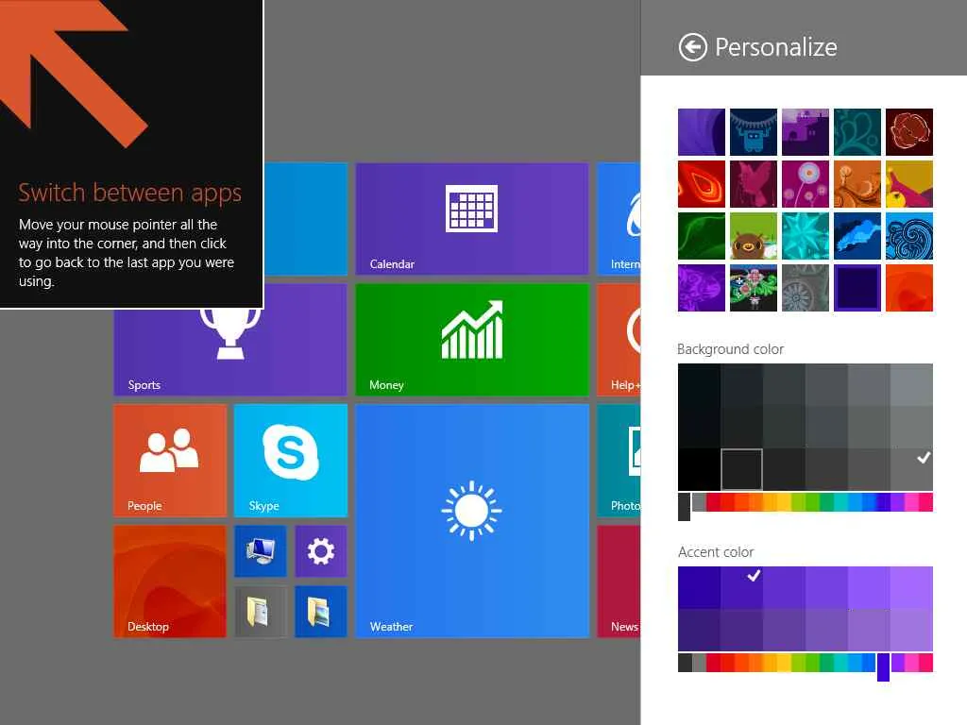Select the checked gray background color swatch
967x725 pixels.
(x=911, y=469)
